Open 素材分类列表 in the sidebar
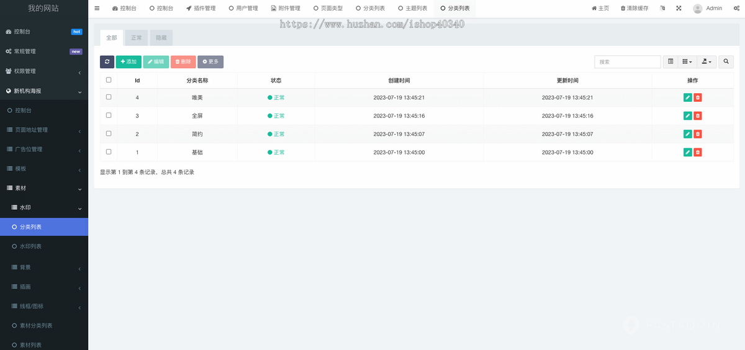Viewport: 745px width, 350px height. (x=44, y=325)
